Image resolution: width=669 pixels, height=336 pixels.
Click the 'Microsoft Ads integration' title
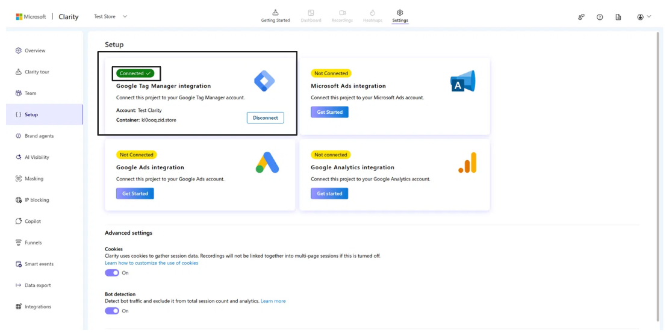pos(348,86)
